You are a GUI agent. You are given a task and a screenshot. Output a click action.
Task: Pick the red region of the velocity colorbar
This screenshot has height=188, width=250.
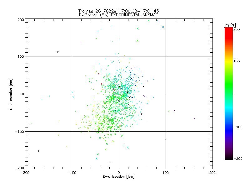click(x=229, y=33)
